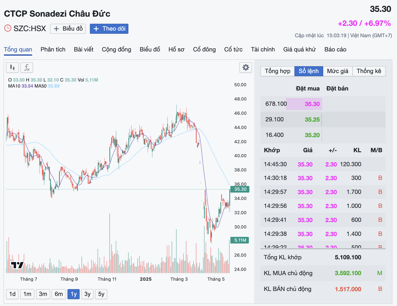Set chart range to 3y
This screenshot has width=397, height=306.
(x=88, y=294)
